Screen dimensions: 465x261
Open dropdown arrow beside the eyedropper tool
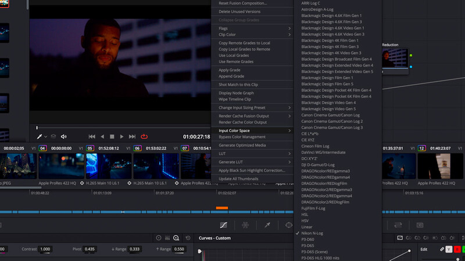46,137
